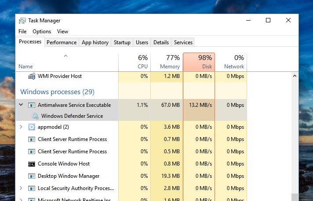Click the Task Manager title bar icon

click(22, 21)
